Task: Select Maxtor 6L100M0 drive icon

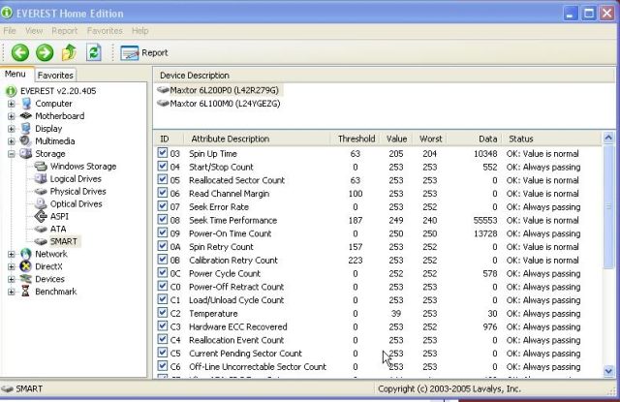Action: click(163, 104)
